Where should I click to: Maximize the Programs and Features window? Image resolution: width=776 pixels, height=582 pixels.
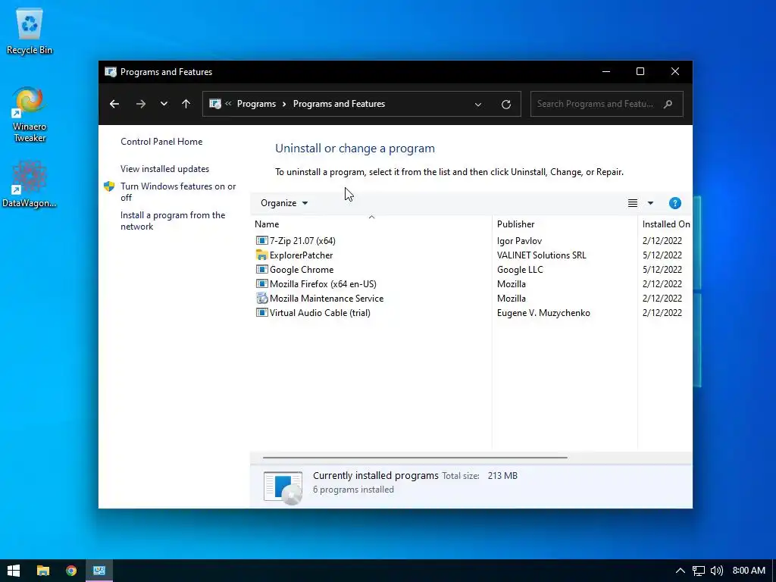coord(640,72)
